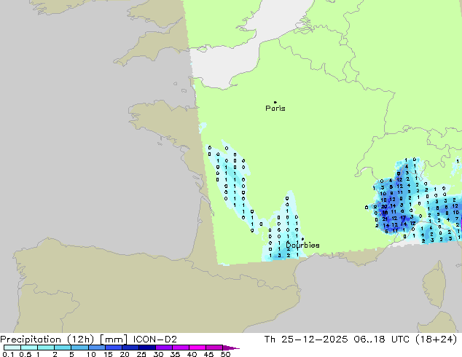This screenshot has height=357, width=462.
Task: Click the date '25-12-2025' text
Action: click(314, 340)
